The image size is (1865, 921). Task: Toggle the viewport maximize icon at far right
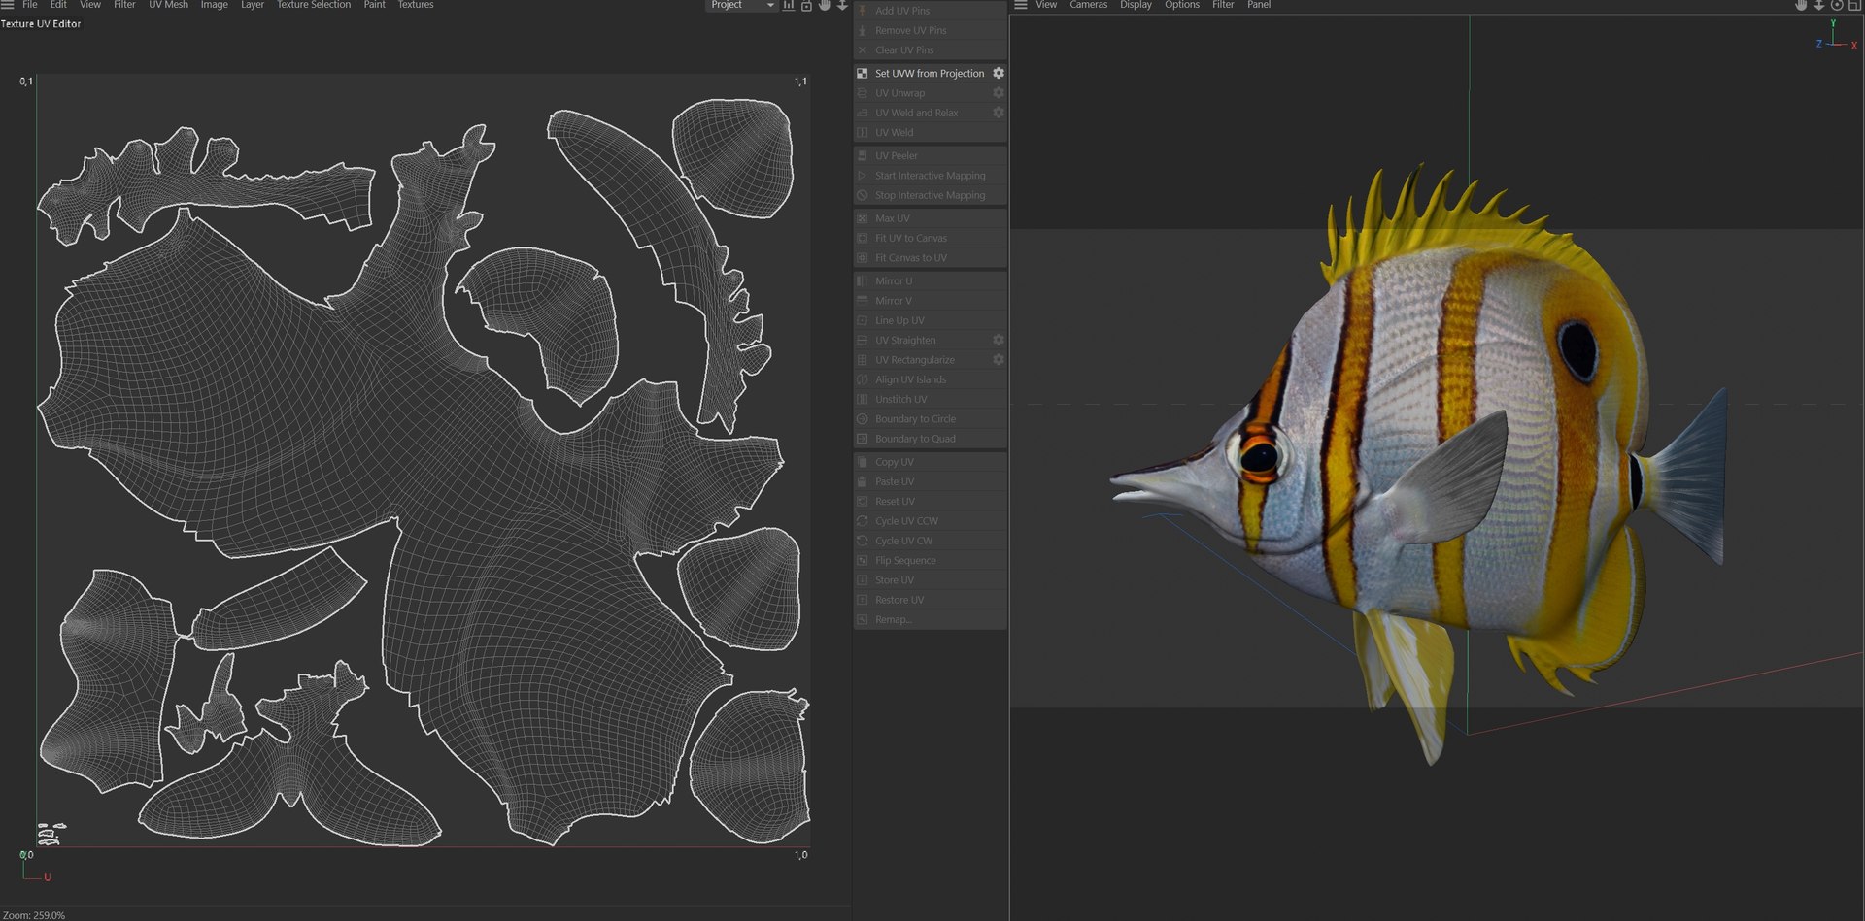click(1854, 5)
